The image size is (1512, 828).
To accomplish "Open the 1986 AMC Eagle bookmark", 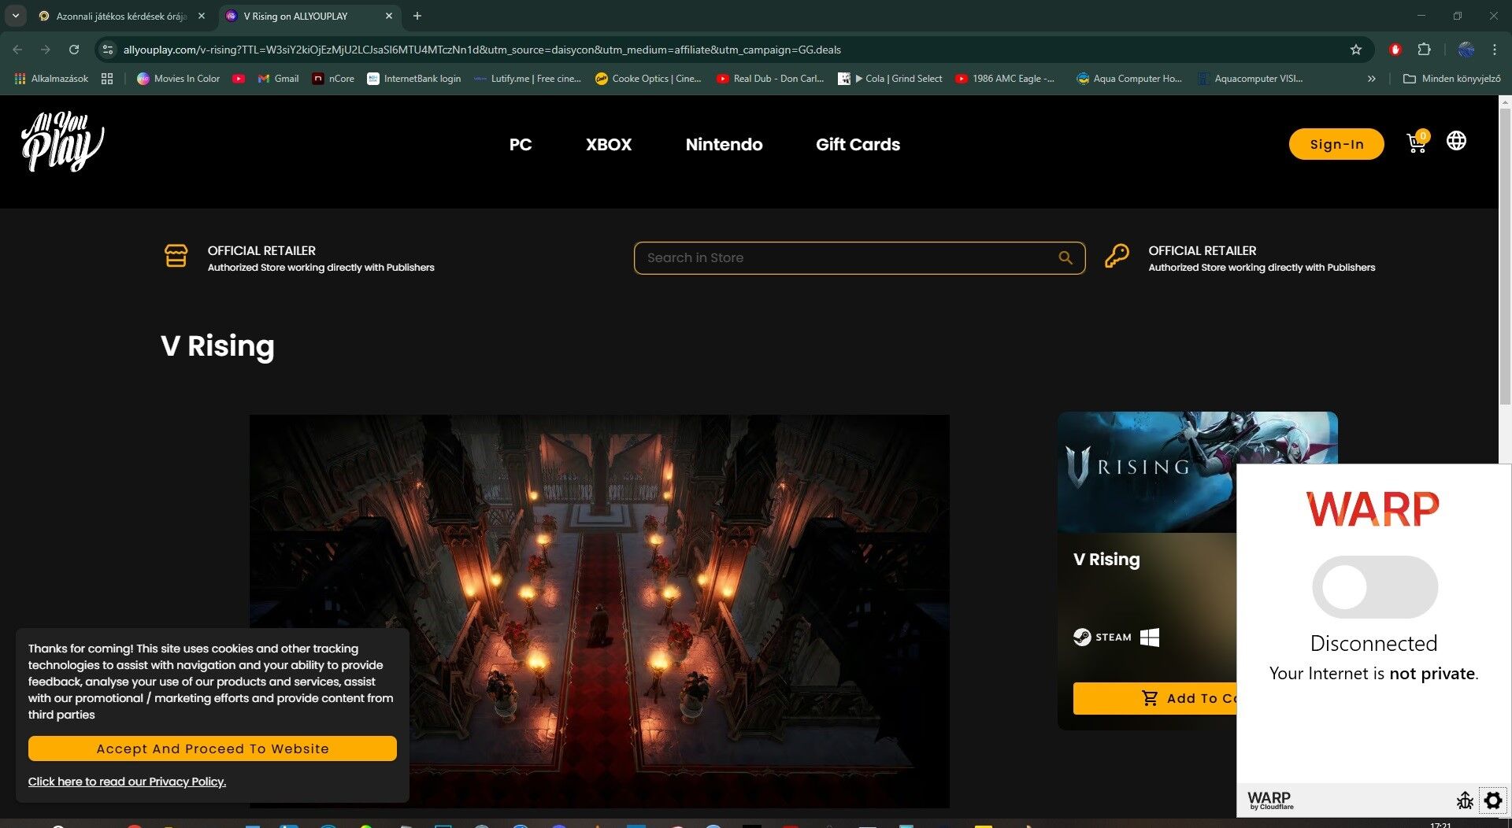I will [x=1005, y=79].
